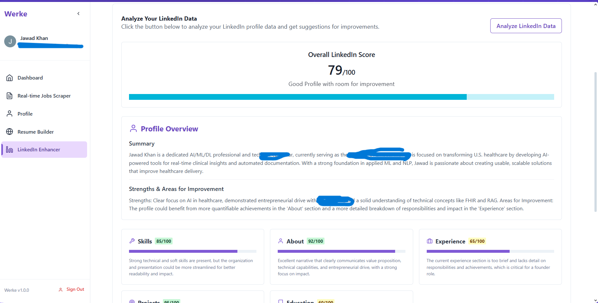Click the scrollbar down arrow
Viewport: 598px width, 303px height.
[x=595, y=300]
